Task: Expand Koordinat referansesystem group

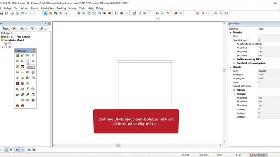Action: (234, 63)
